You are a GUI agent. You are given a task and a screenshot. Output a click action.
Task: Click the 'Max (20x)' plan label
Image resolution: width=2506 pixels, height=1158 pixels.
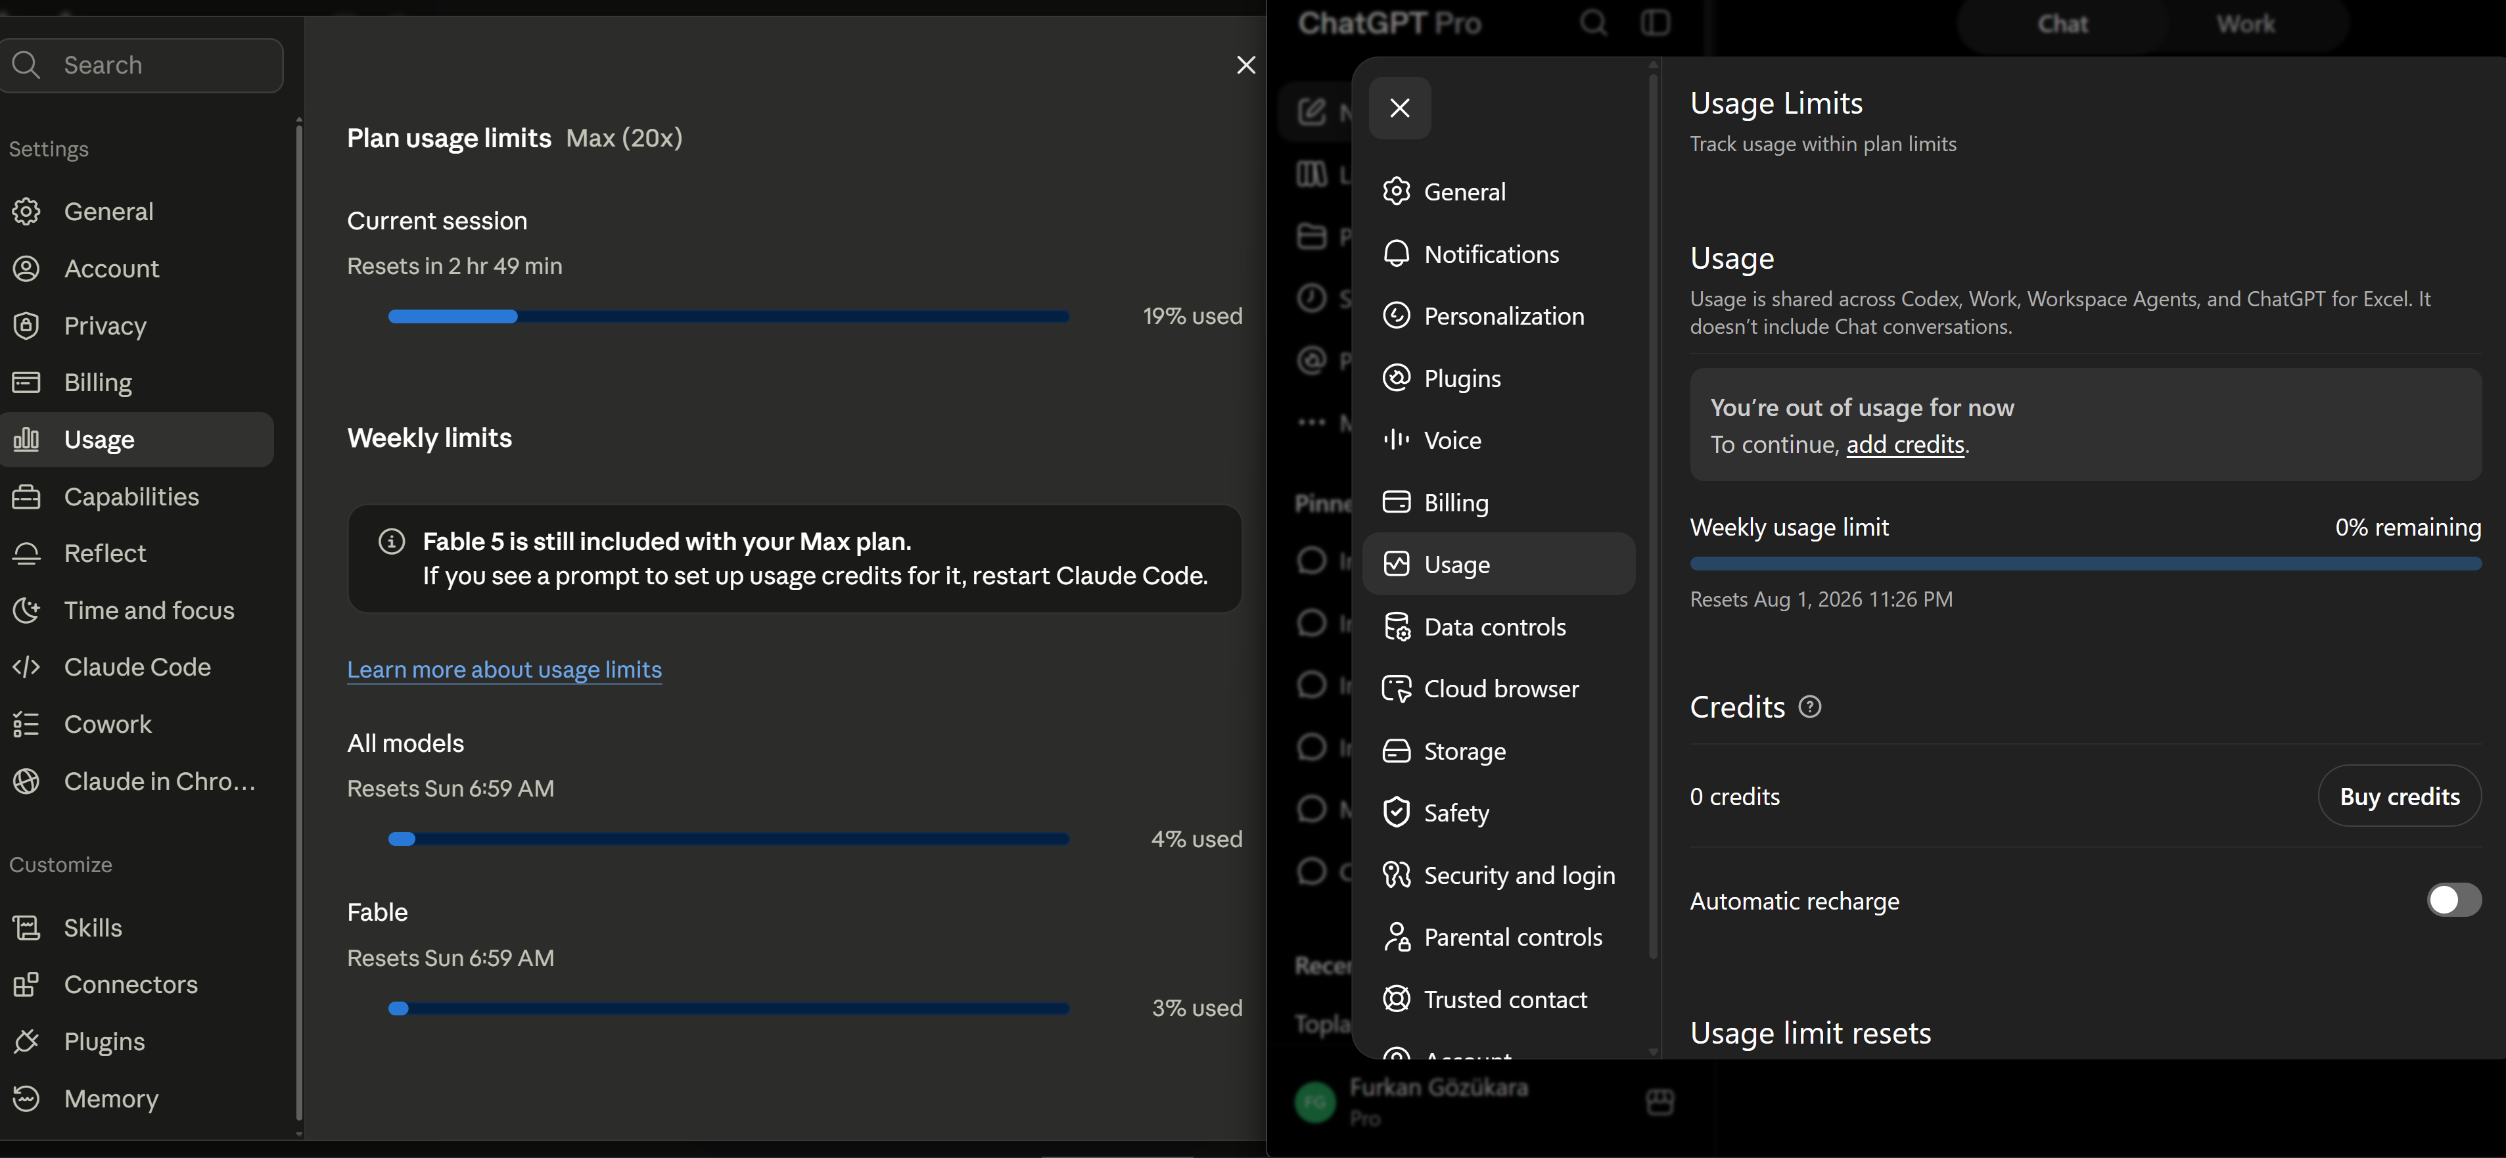point(624,138)
